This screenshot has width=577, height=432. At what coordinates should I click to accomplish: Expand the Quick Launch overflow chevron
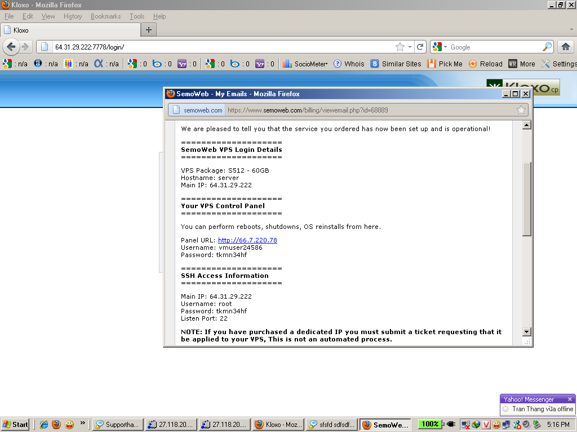83,423
